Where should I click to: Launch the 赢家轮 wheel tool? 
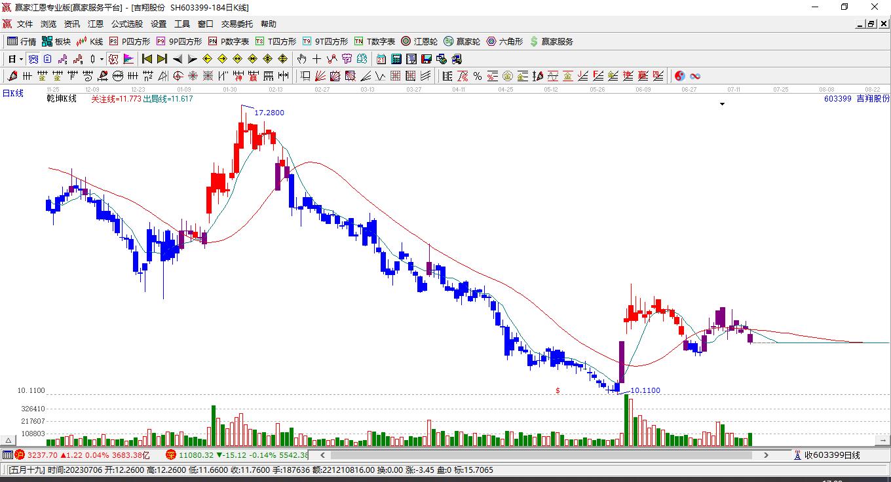coord(462,41)
